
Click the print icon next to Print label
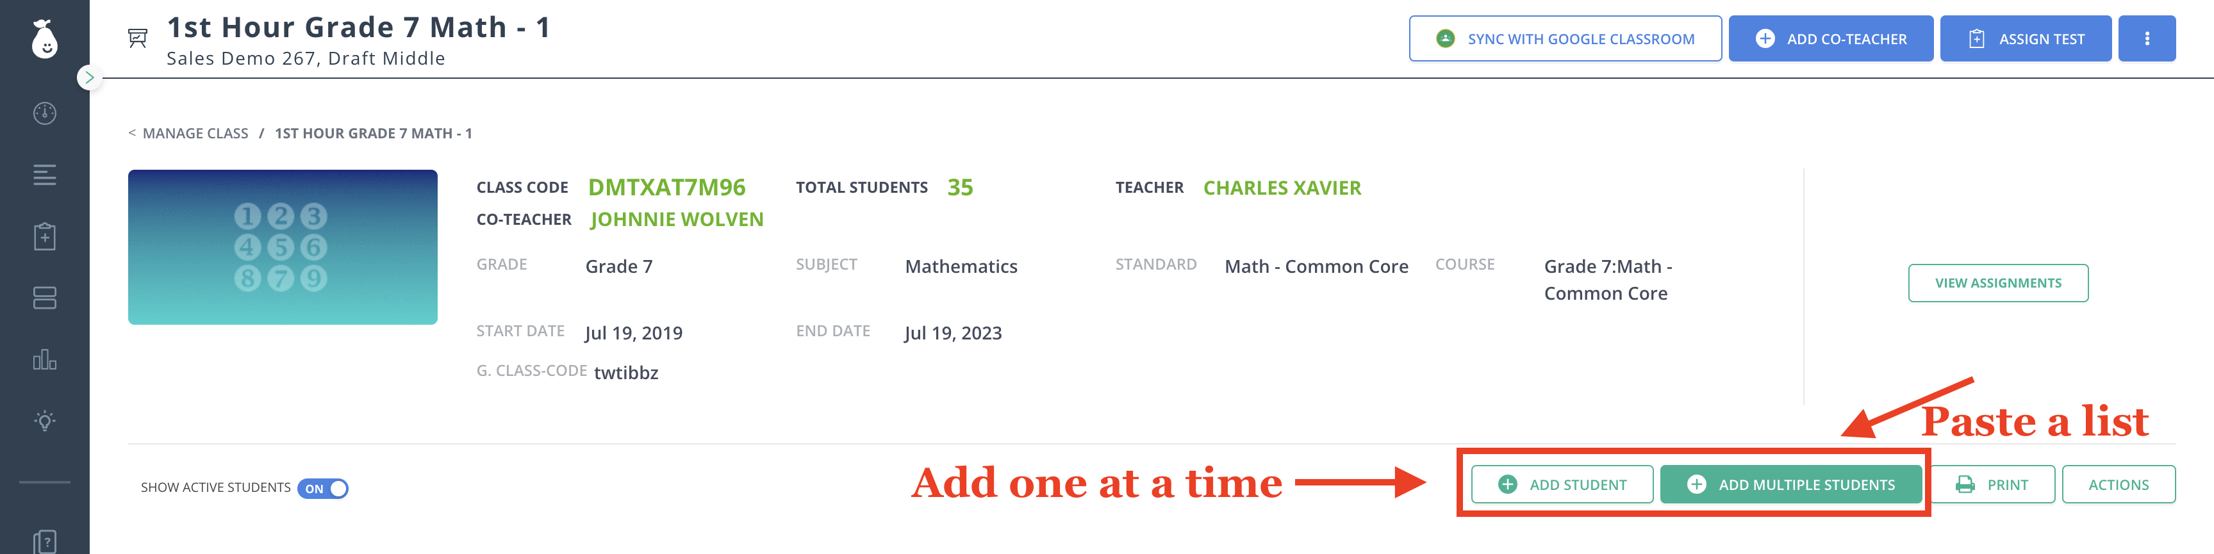tap(1965, 484)
